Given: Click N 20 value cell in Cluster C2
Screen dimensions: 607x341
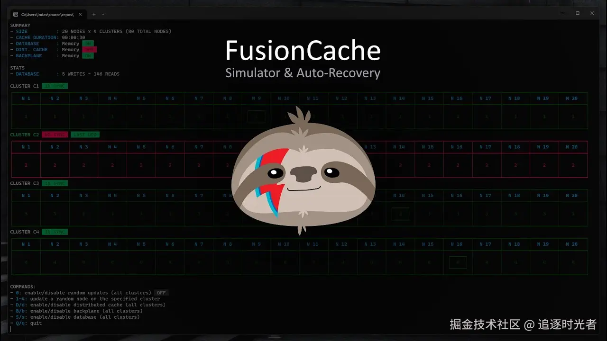Looking at the screenshot, I should [x=573, y=165].
